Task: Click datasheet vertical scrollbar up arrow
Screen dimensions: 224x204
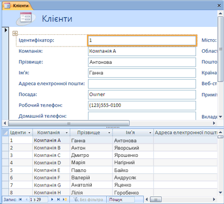Action: coord(220,132)
